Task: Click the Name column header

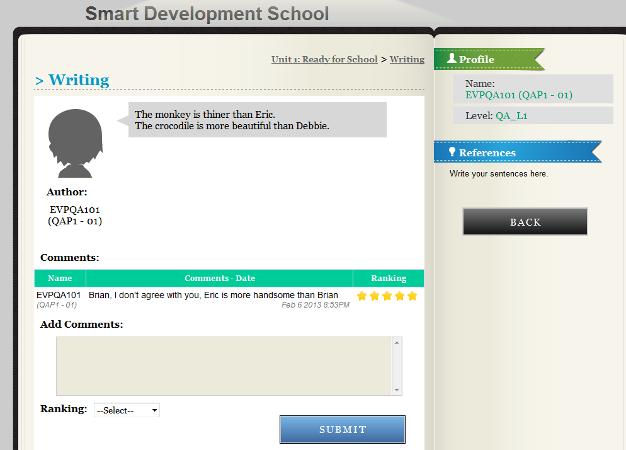Action: click(60, 278)
